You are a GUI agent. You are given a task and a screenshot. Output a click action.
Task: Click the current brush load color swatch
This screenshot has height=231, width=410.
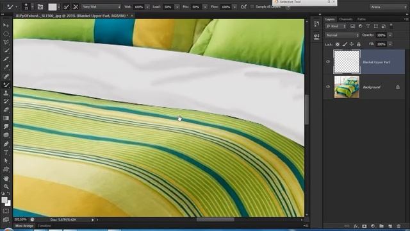[53, 7]
